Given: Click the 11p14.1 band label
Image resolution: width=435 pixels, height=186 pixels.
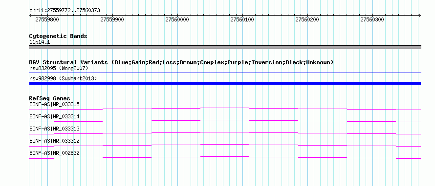Looking at the screenshot, I should point(40,42).
